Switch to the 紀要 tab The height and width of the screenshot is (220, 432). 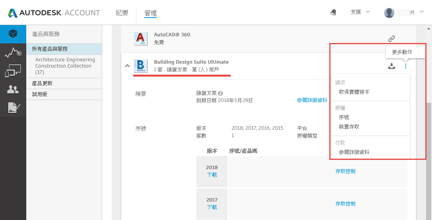pyautogui.click(x=122, y=13)
